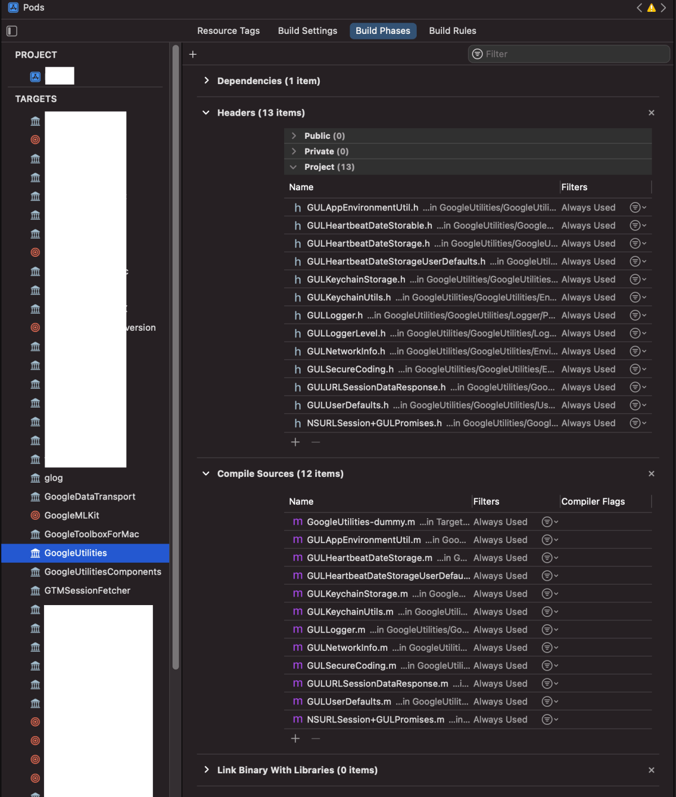Collapse the Headers section
676x797 pixels.
point(206,113)
